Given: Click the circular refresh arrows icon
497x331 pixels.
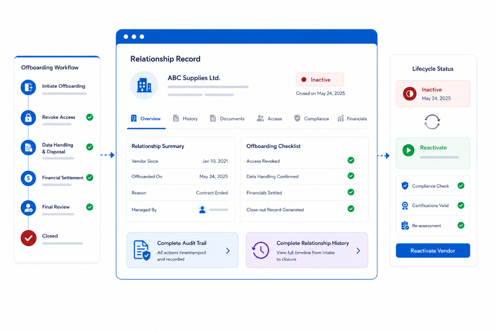Looking at the screenshot, I should (x=432, y=122).
